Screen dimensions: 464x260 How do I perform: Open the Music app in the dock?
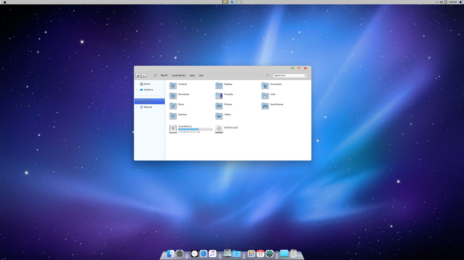[x=212, y=254]
